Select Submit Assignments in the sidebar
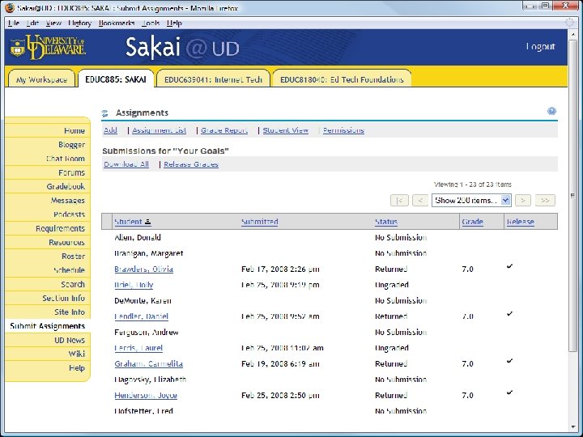The image size is (583, 437). click(48, 326)
